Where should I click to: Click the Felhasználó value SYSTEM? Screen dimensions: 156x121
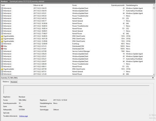(22, 110)
